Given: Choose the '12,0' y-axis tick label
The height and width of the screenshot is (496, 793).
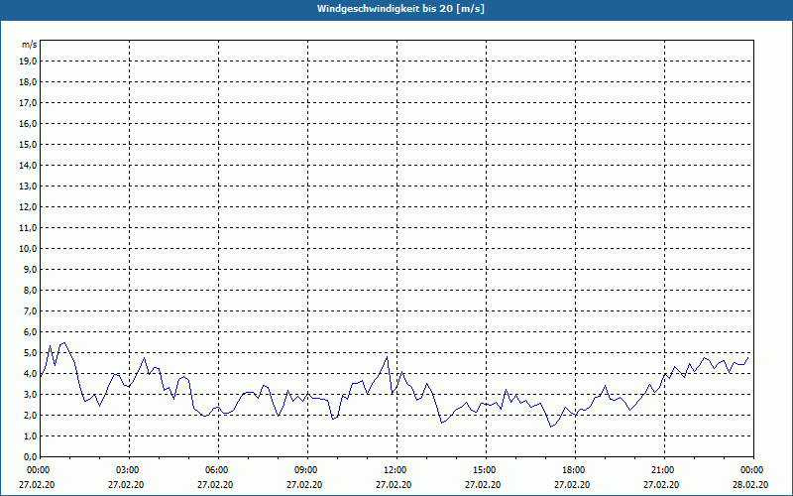Looking at the screenshot, I should point(29,207).
